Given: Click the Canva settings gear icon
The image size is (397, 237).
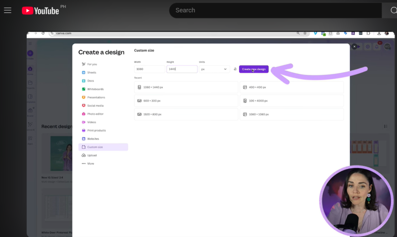Looking at the screenshot, I should point(368,47).
